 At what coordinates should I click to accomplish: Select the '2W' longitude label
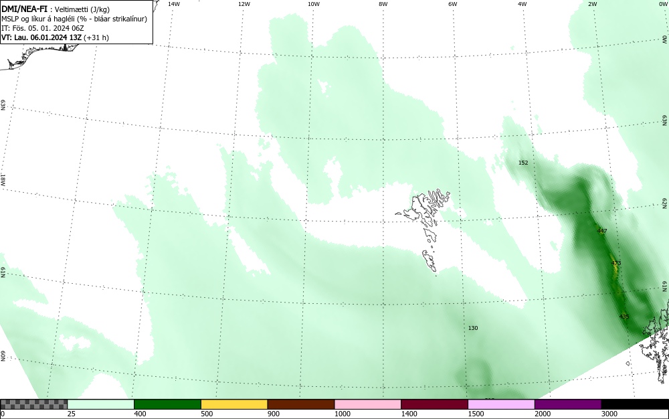(x=592, y=4)
